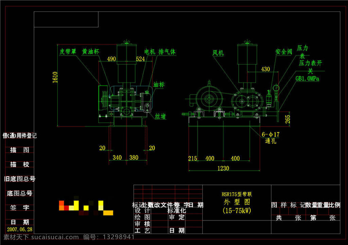This screenshot has width=348, height=245.
Task: Select the 借(通)用件登记 sidebar heading
Action: [19, 136]
